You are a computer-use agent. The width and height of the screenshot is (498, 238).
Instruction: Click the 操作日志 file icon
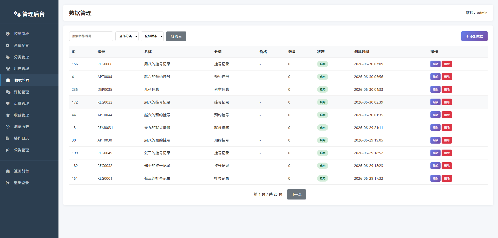point(8,138)
